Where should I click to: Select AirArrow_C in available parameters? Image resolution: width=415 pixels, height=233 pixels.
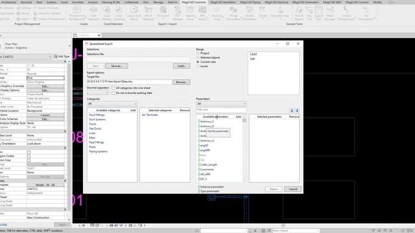(x=207, y=122)
